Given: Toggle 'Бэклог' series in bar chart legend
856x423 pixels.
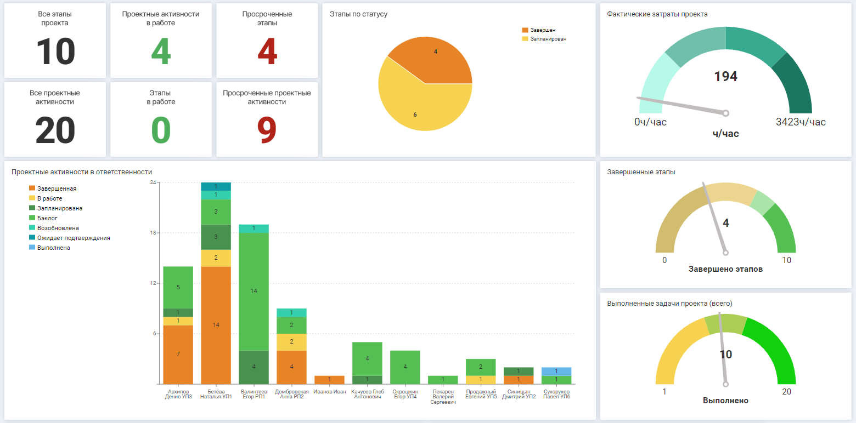Looking at the screenshot, I should [47, 218].
